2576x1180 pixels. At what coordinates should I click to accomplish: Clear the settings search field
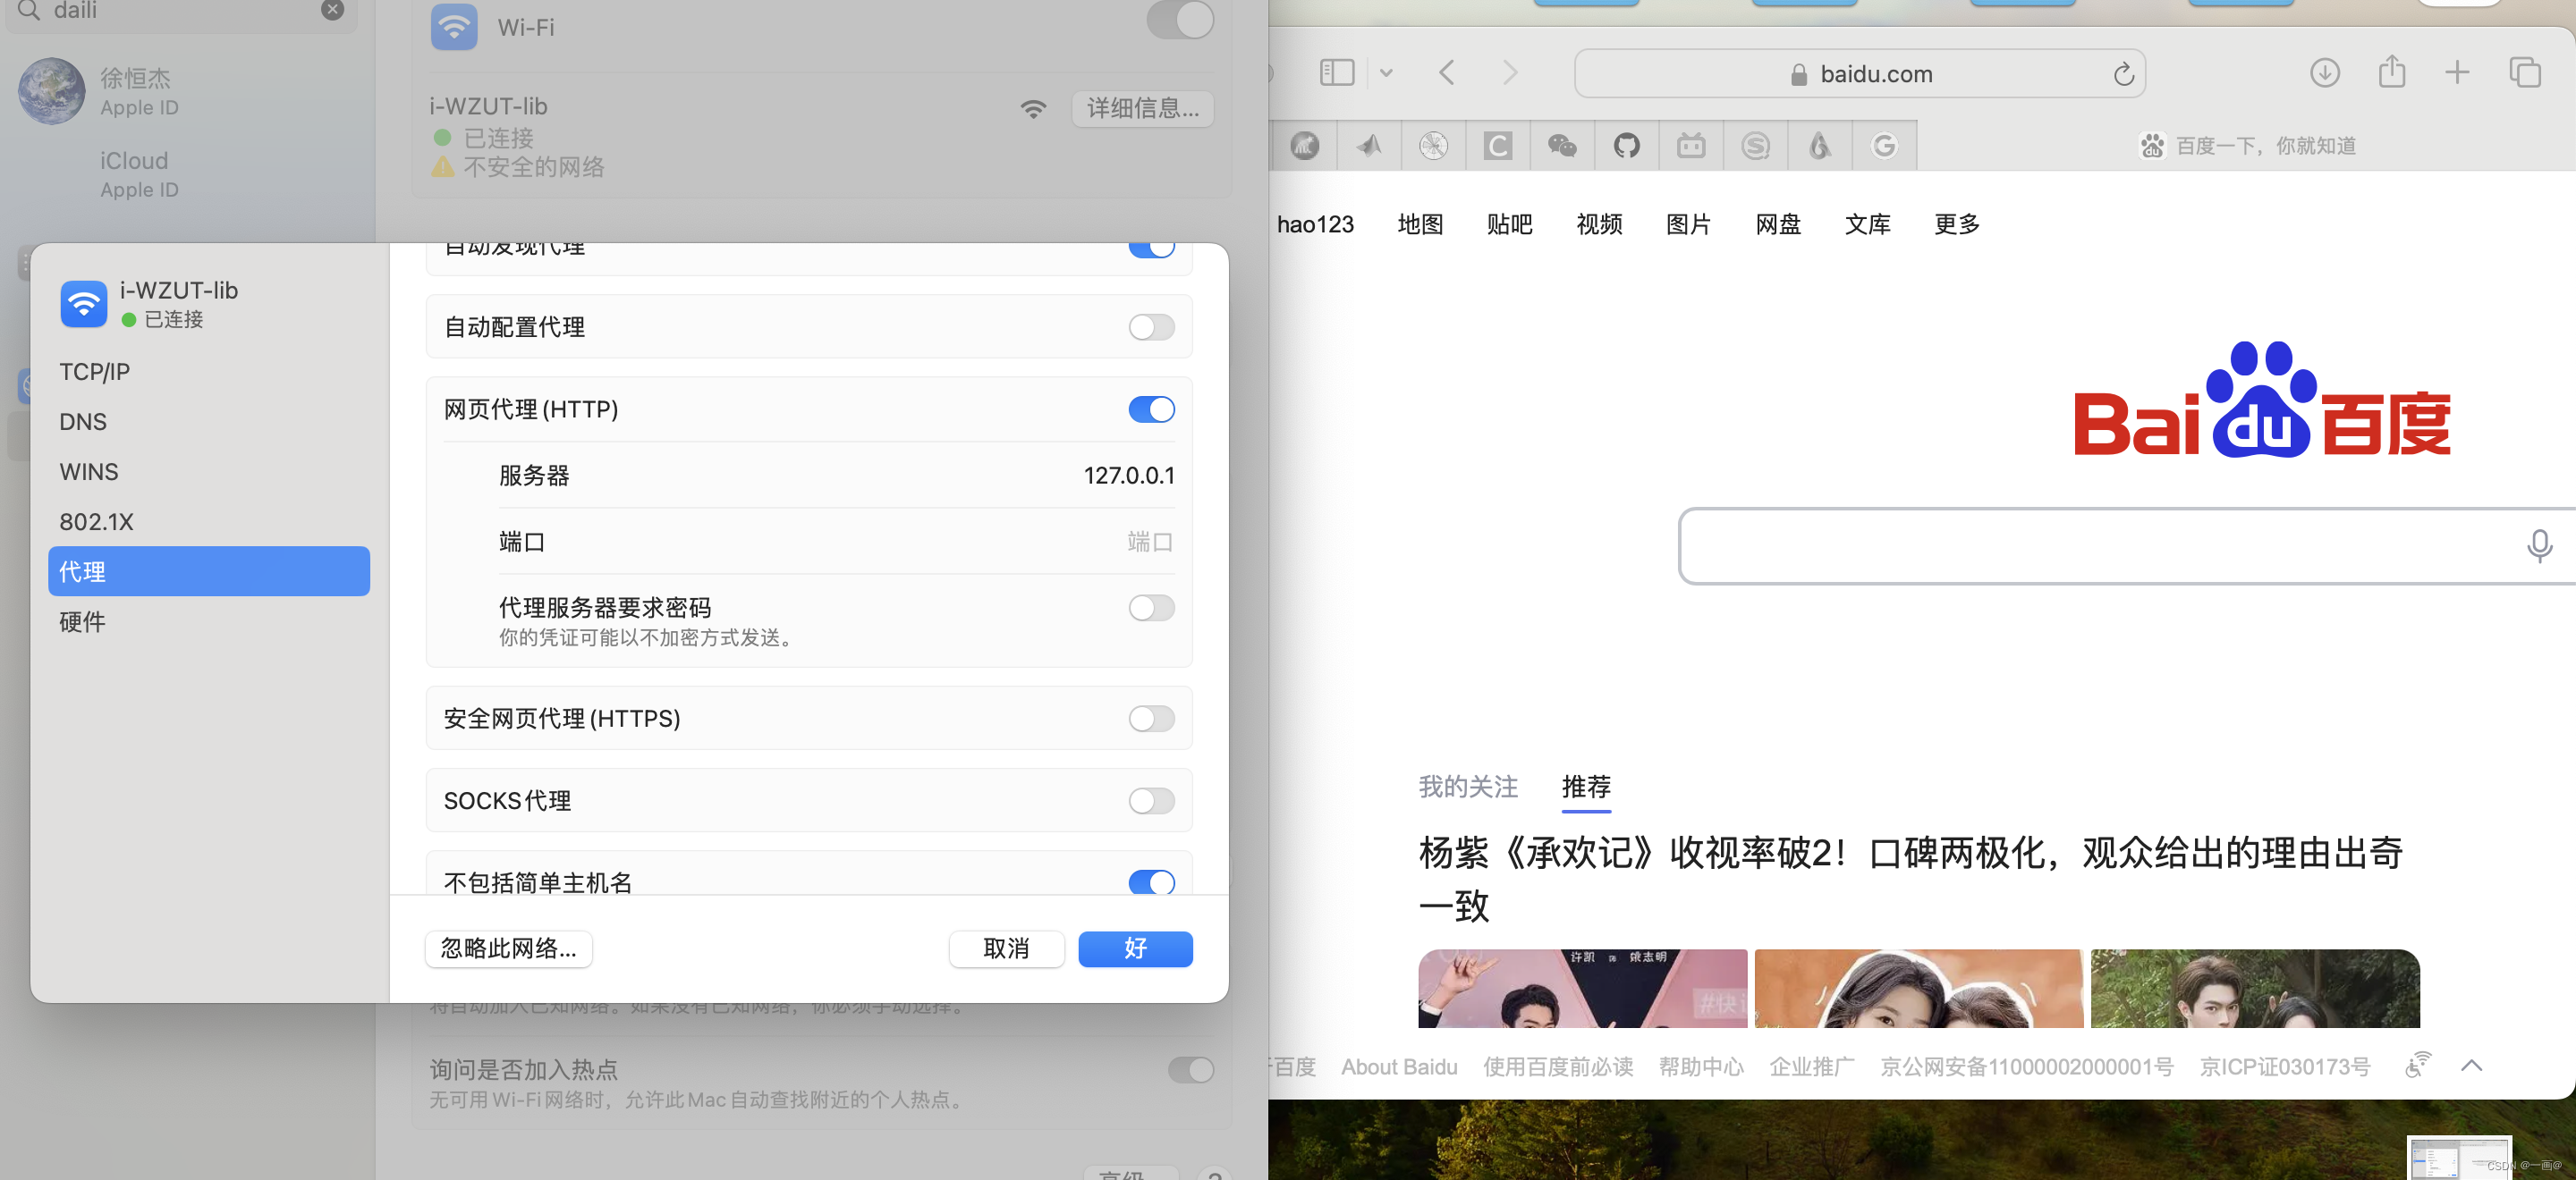click(332, 10)
